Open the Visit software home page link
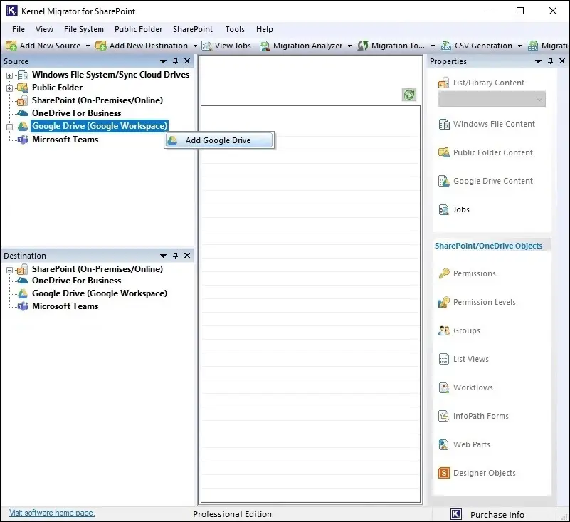 pos(52,513)
